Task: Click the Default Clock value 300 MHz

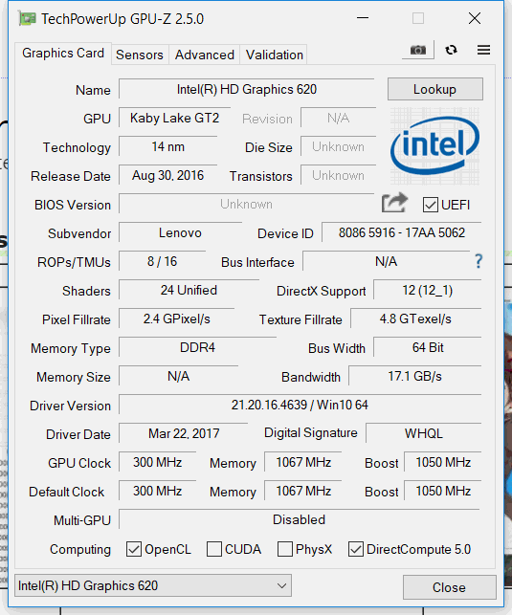Action: [157, 491]
